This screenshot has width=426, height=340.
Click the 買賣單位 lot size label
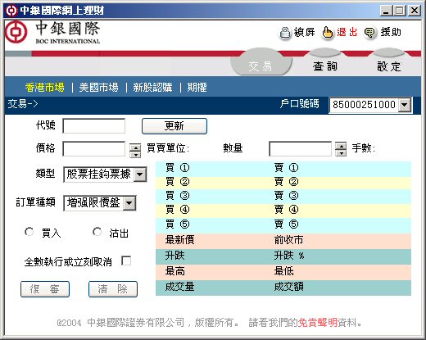pyautogui.click(x=168, y=148)
